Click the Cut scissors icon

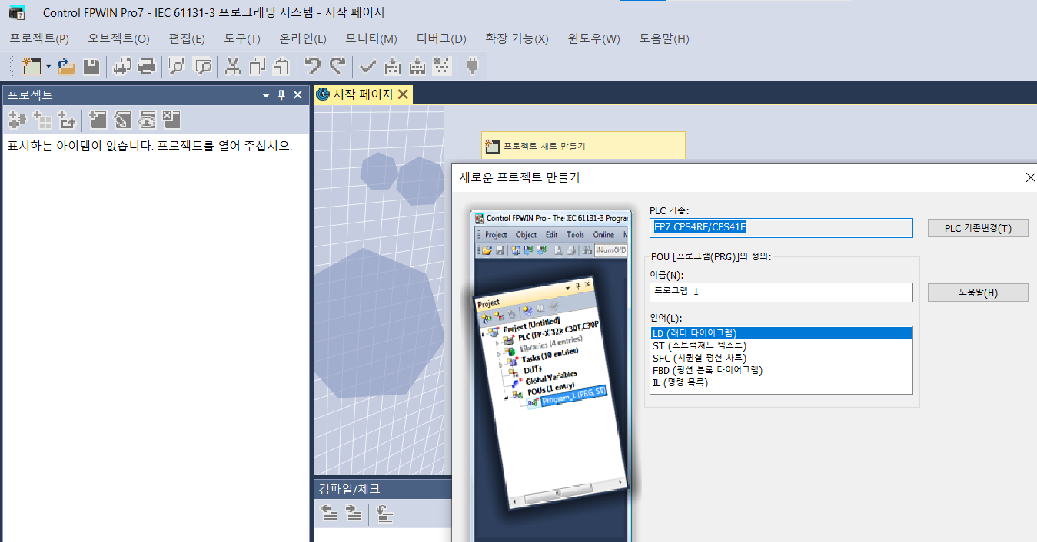[232, 67]
